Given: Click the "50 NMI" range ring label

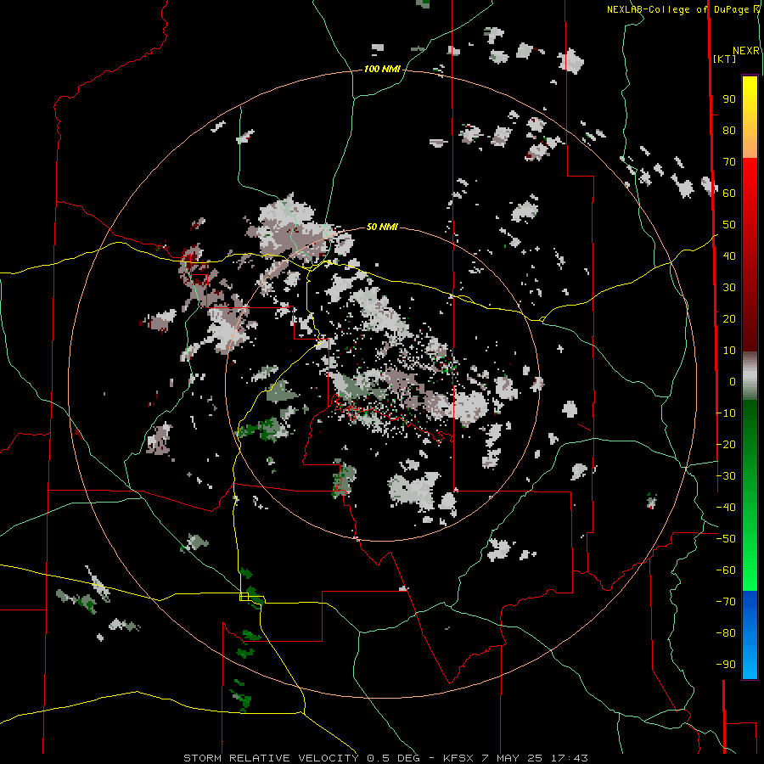Looking at the screenshot, I should (x=382, y=227).
